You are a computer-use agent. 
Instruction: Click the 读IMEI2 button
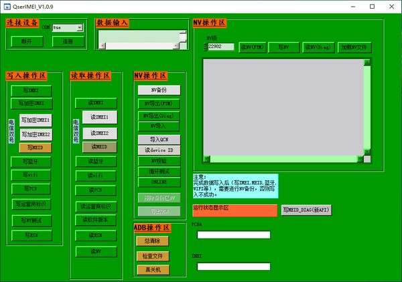pyautogui.click(x=100, y=133)
